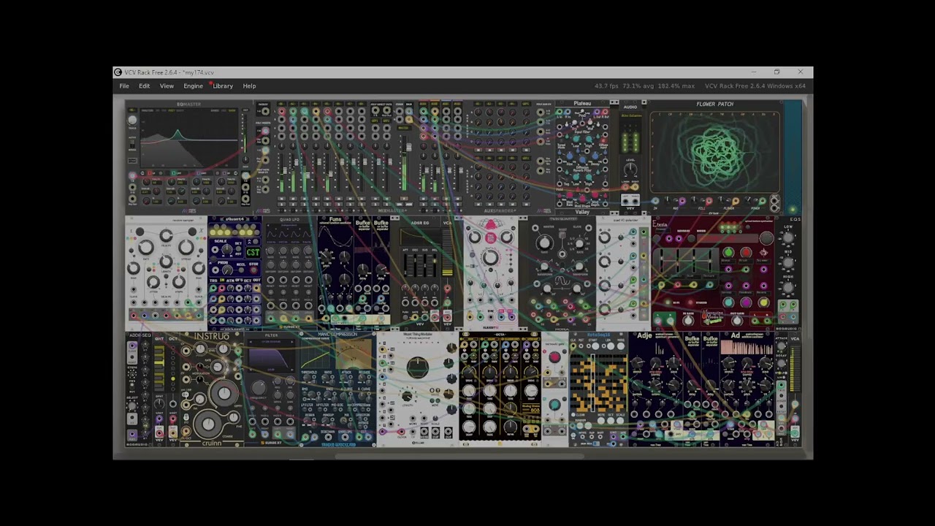Click the Plateau module title

[x=582, y=104]
